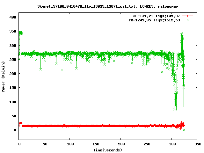Click the 300 y-axis tick label
This screenshot has height=153, width=204.
point(13,46)
